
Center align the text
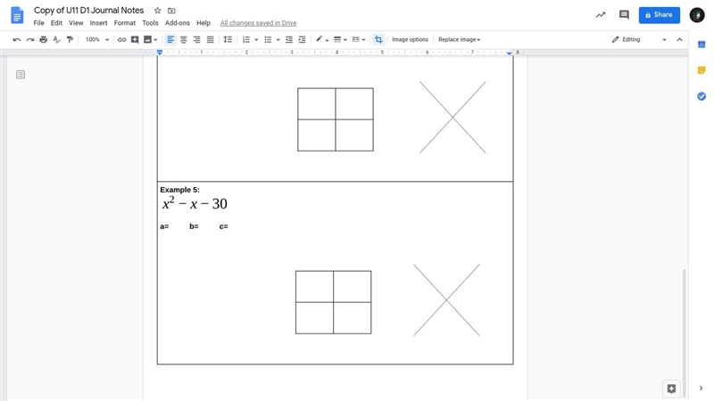click(184, 39)
